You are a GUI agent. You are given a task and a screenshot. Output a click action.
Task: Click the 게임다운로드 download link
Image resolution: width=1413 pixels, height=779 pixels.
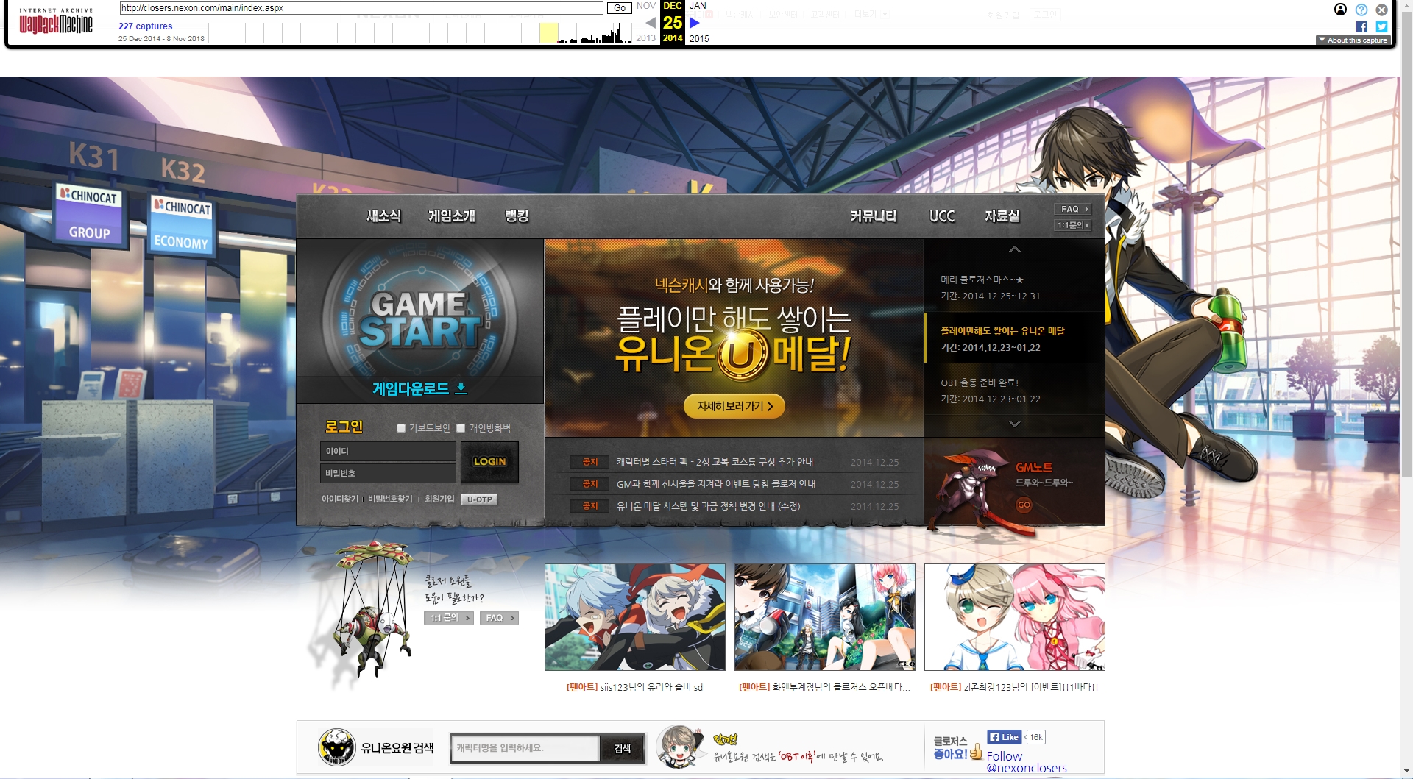(x=419, y=388)
